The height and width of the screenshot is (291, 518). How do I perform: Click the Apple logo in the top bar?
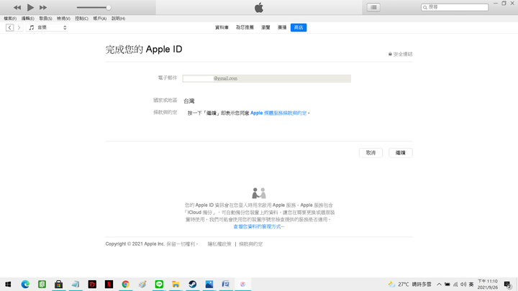point(259,7)
